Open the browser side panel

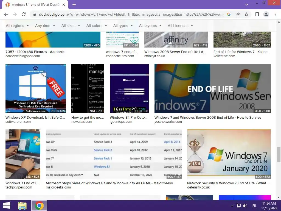(x=257, y=14)
